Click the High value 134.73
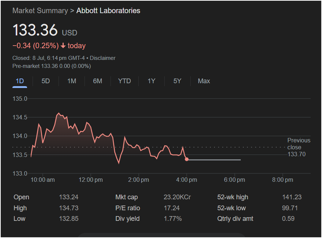Screen dimensions: 322x238 [x=68, y=208]
